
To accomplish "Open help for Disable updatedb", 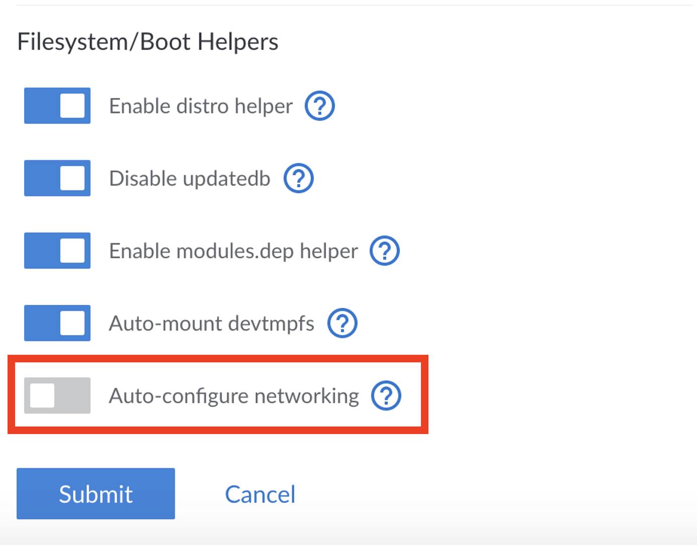I will pos(299,178).
